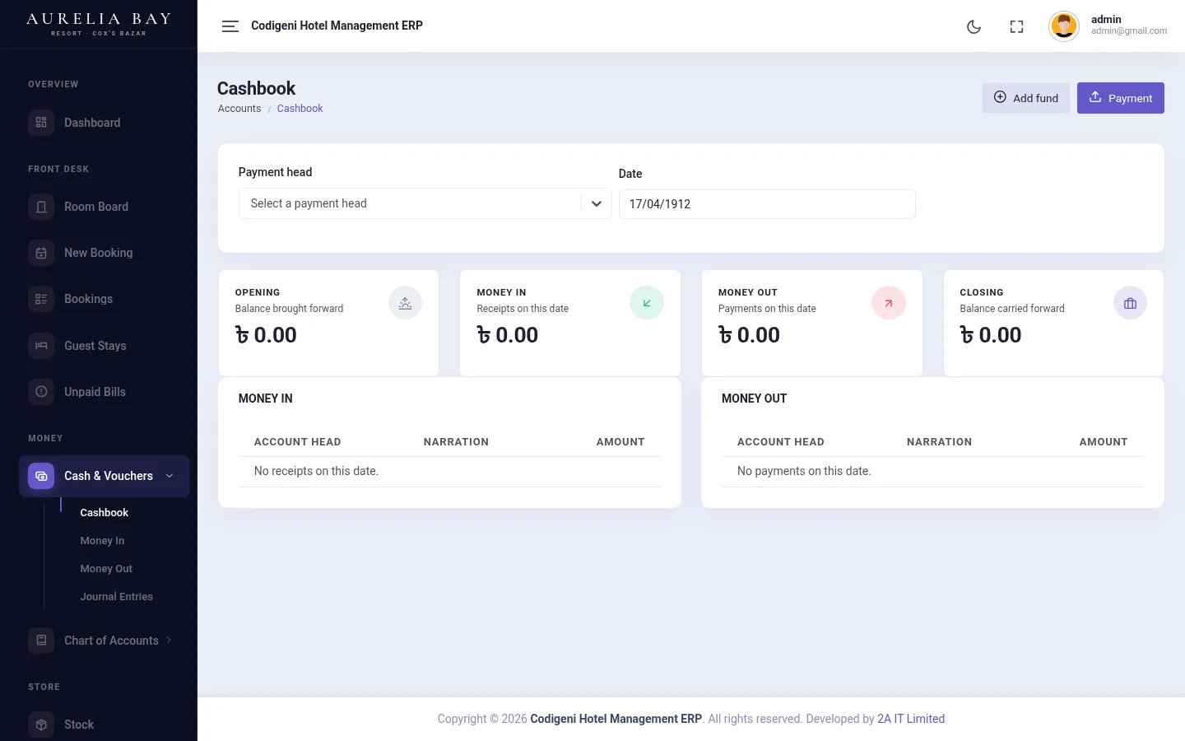Click the Money In card arrow icon
The image size is (1185, 741).
point(647,303)
